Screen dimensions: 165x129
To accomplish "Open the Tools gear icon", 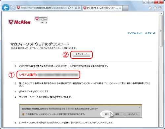I will [x=160, y=8].
